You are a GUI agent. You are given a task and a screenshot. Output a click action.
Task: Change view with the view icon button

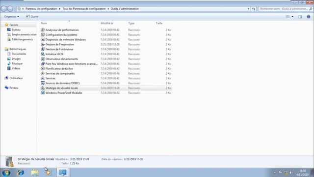[288, 17]
